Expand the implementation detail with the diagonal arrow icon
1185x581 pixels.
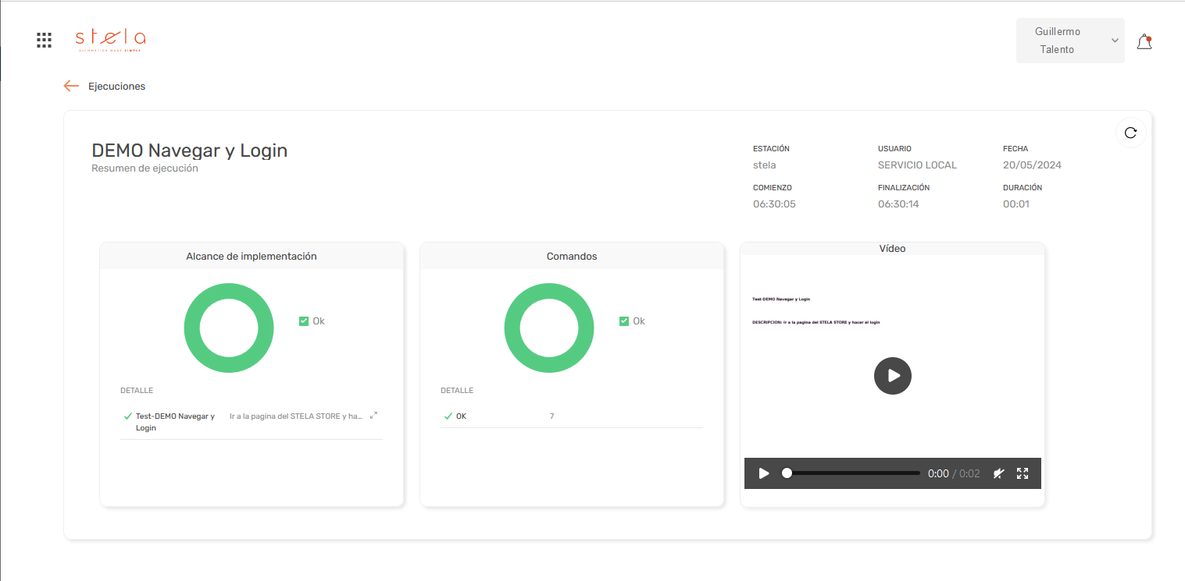[x=373, y=416]
